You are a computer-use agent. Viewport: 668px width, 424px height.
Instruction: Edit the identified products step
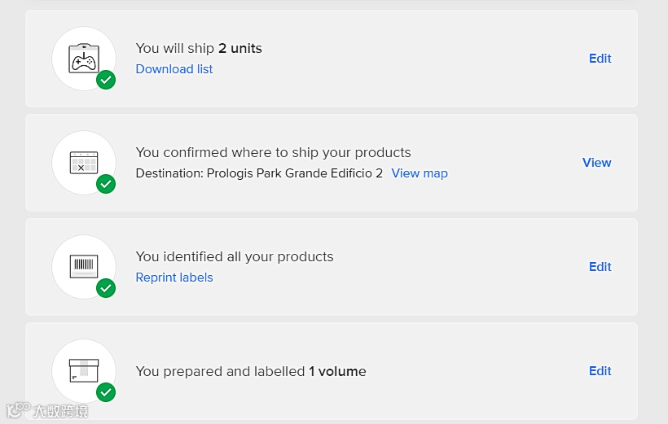pos(600,267)
